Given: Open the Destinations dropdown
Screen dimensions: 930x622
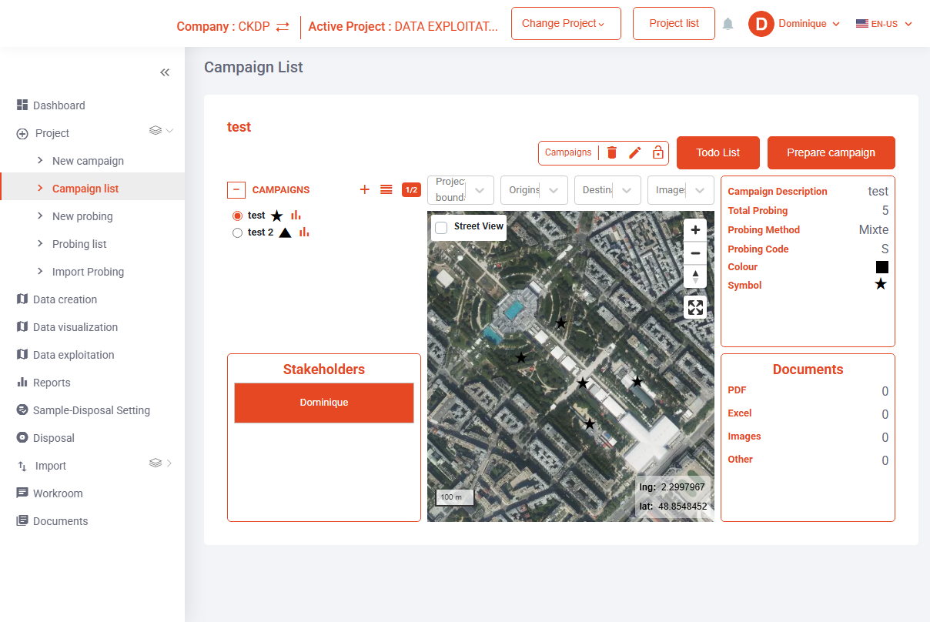Looking at the screenshot, I should point(607,190).
